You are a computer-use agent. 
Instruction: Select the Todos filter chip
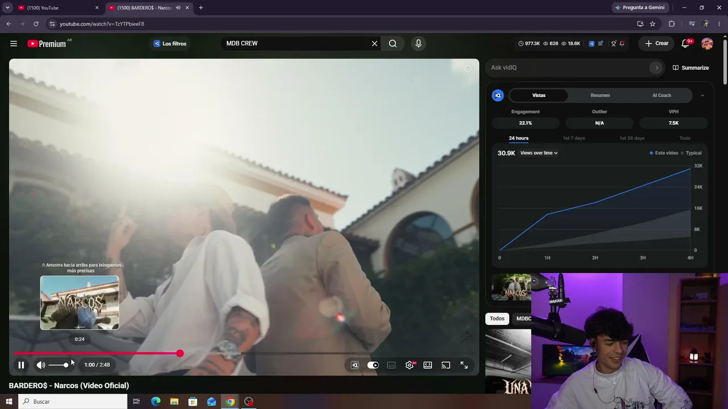497,319
